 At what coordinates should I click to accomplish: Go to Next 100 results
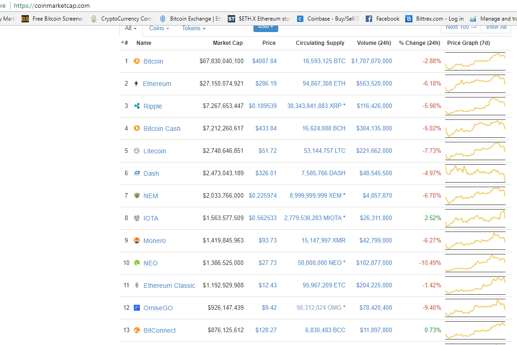[461, 27]
